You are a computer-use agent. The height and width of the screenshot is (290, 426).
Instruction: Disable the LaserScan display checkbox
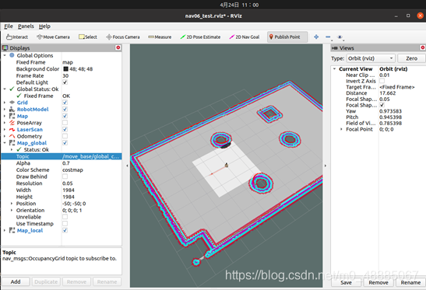[x=65, y=129]
